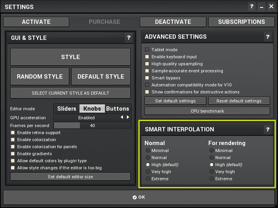Select Very high under Normal interpolation
Image resolution: width=278 pixels, height=208 pixels.
tap(148, 172)
